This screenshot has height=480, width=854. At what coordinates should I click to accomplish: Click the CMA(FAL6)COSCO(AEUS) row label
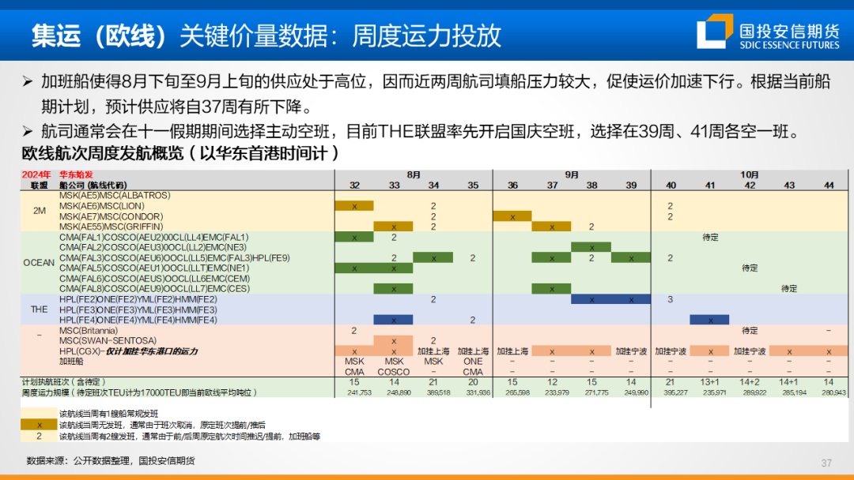[x=155, y=279]
